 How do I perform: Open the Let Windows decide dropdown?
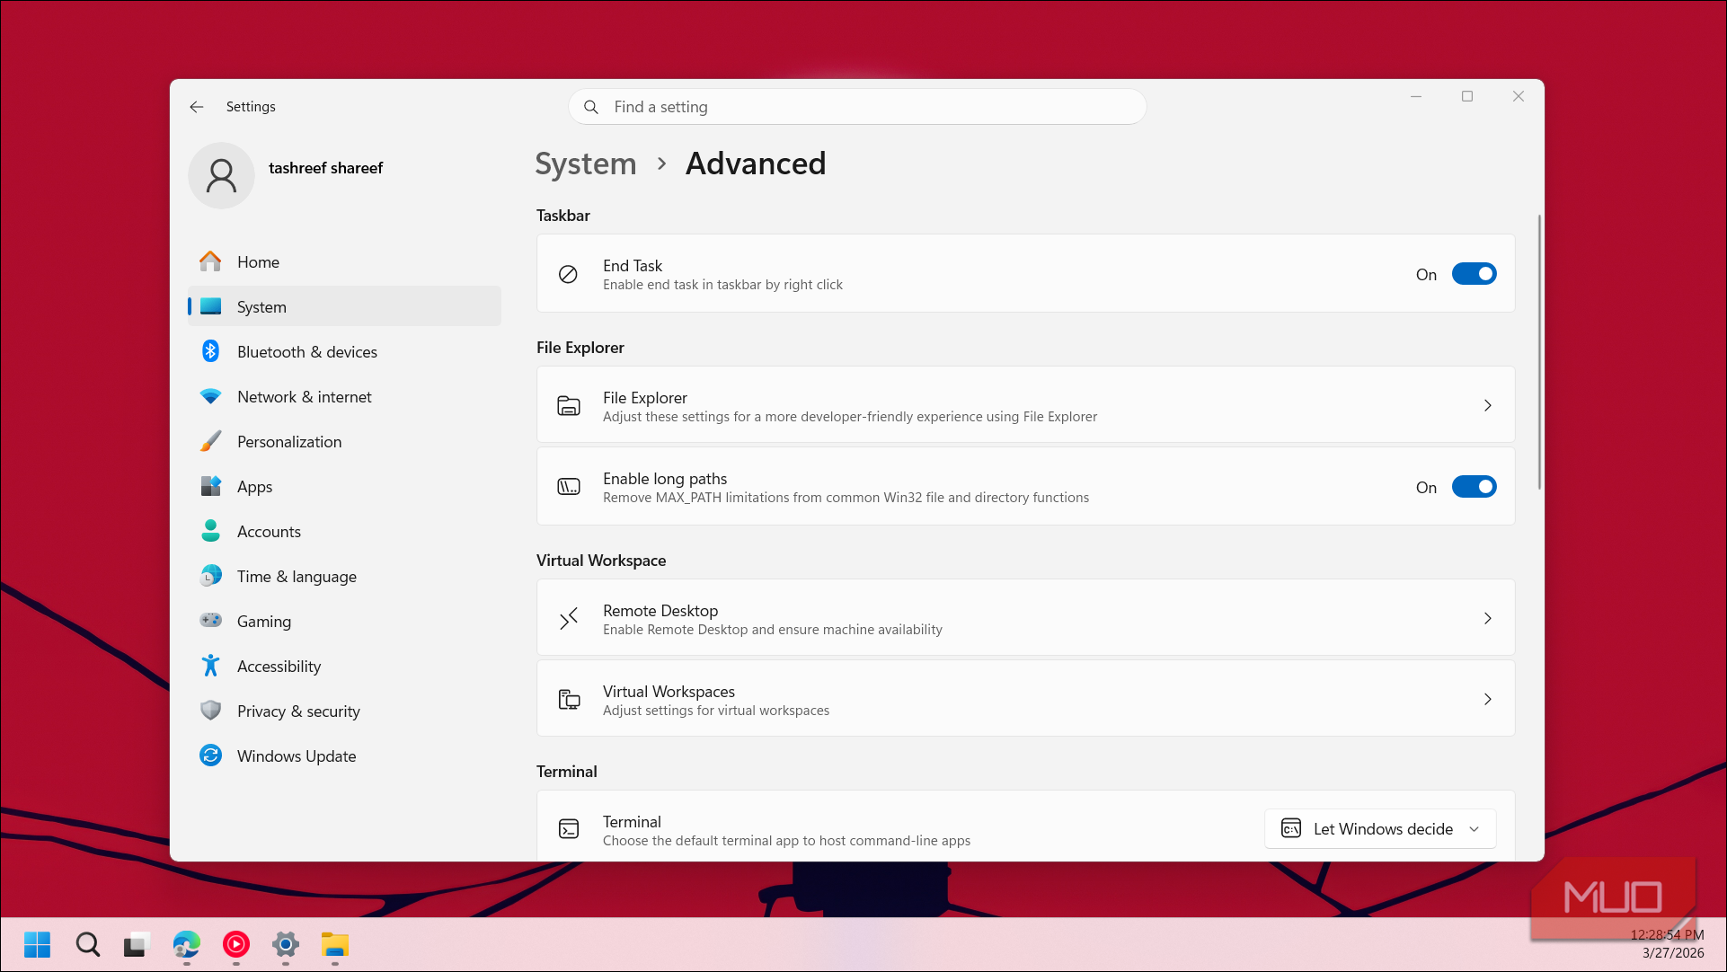click(x=1380, y=829)
